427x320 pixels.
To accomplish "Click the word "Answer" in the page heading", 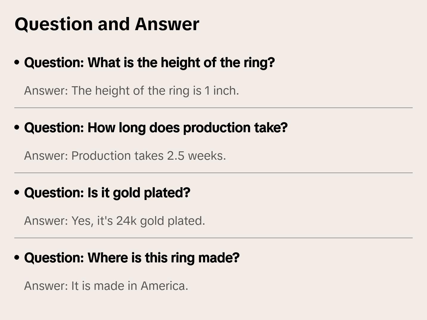I will tap(167, 24).
